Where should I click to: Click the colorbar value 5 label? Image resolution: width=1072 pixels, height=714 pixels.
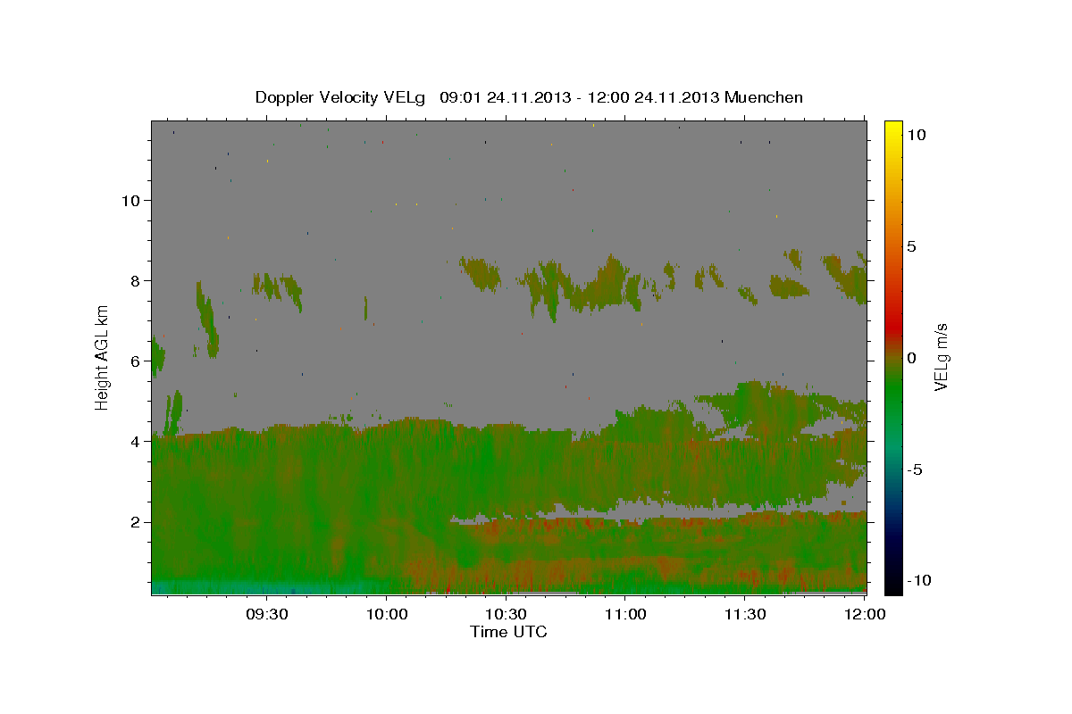912,246
